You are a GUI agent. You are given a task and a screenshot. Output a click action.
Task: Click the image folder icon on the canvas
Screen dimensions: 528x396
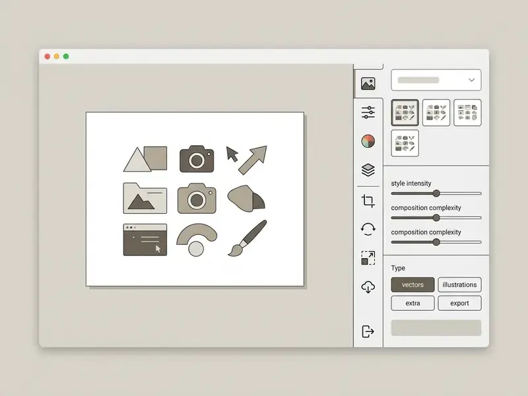[x=145, y=199]
